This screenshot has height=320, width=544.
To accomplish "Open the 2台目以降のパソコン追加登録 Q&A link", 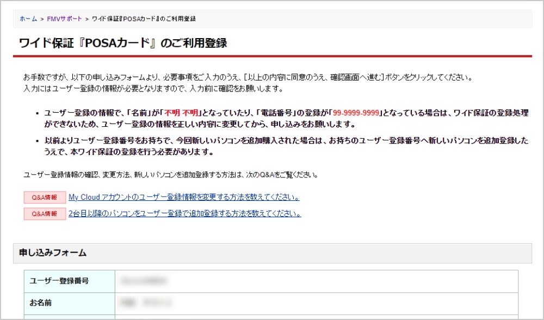I will tap(184, 214).
